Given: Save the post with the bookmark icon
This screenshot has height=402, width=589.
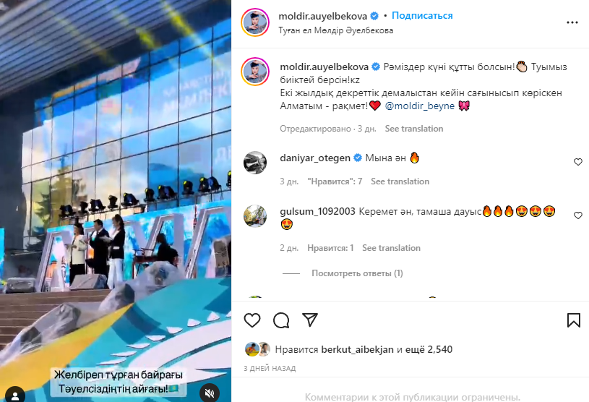Looking at the screenshot, I should (574, 320).
